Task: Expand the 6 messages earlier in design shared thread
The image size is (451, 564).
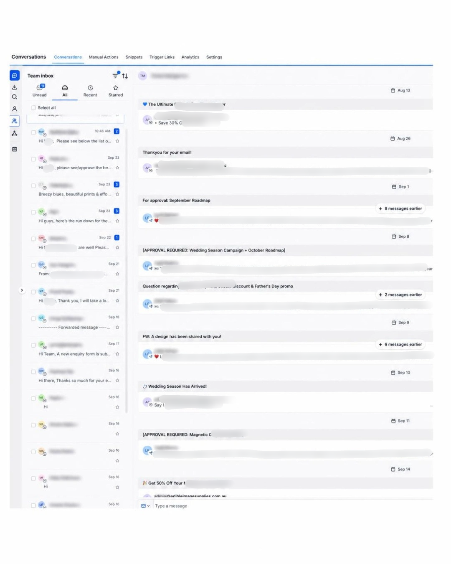Action: click(400, 345)
